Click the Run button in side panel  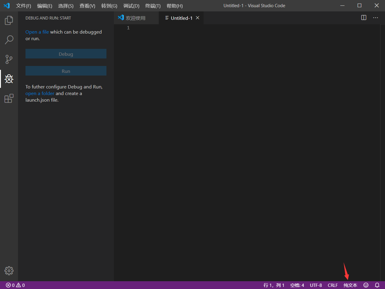coord(66,71)
